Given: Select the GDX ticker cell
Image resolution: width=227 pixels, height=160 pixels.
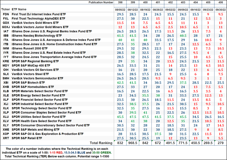Looking at the screenshot, I should point(6,23).
